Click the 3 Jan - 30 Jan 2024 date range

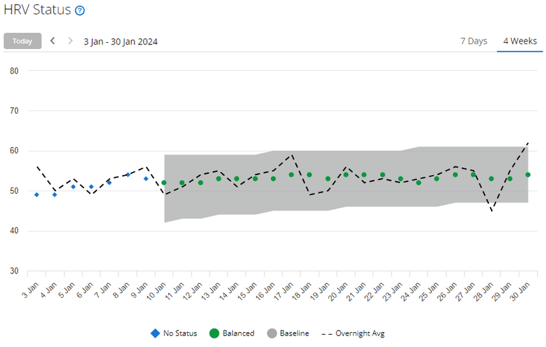coord(121,41)
